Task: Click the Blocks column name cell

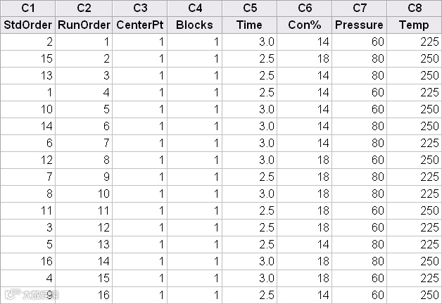Action: pyautogui.click(x=195, y=25)
